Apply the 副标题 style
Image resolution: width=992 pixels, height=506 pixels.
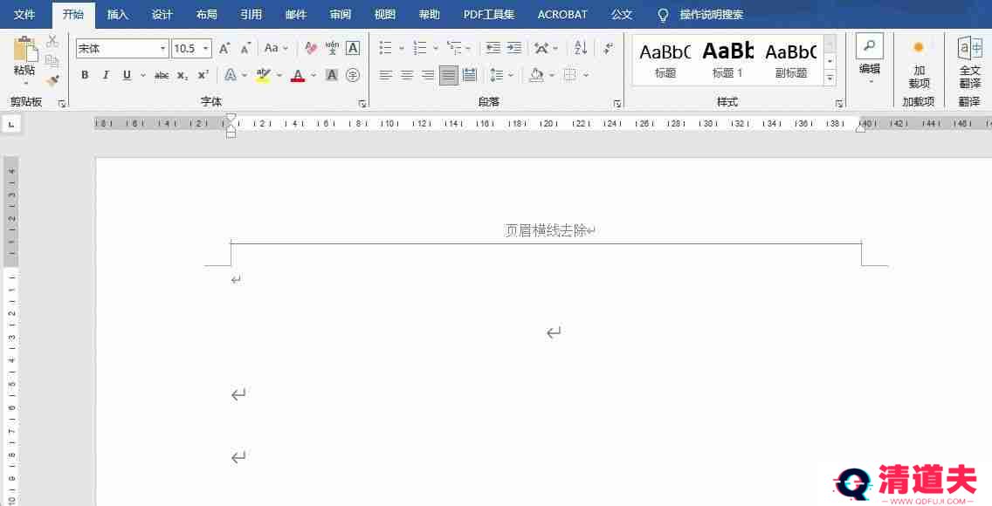click(791, 60)
